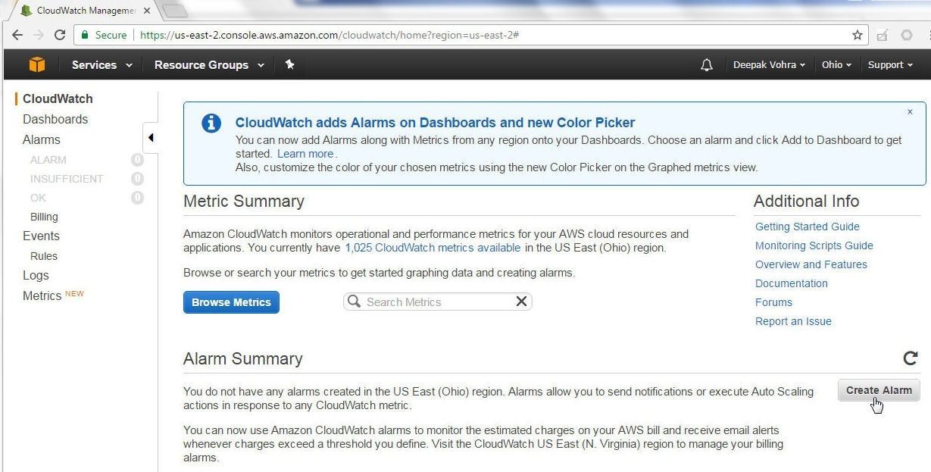
Task: Click the AWS orange cube home icon
Action: (36, 65)
